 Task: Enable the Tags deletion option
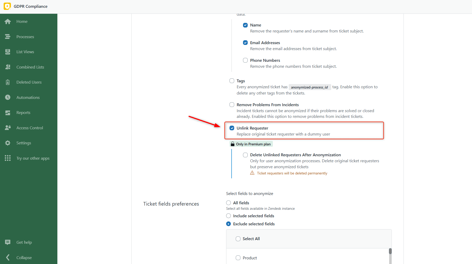pyautogui.click(x=231, y=81)
